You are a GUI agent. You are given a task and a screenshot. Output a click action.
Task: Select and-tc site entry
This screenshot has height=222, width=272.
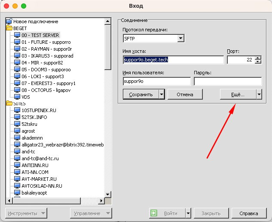click(28, 152)
